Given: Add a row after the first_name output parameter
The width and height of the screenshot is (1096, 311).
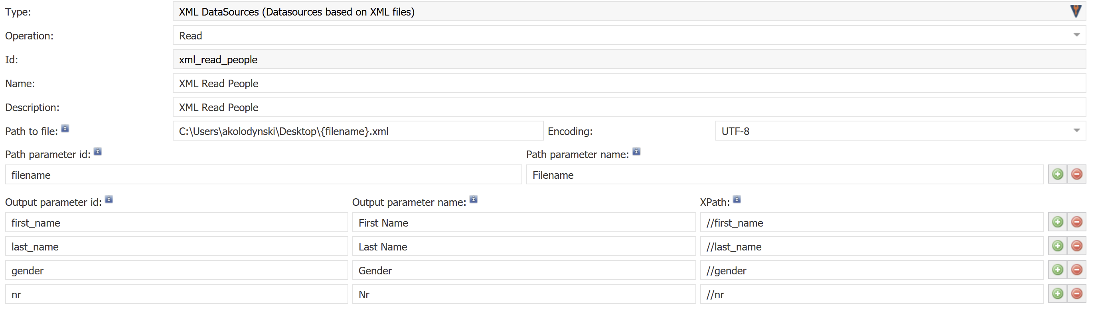Looking at the screenshot, I should pos(1057,222).
